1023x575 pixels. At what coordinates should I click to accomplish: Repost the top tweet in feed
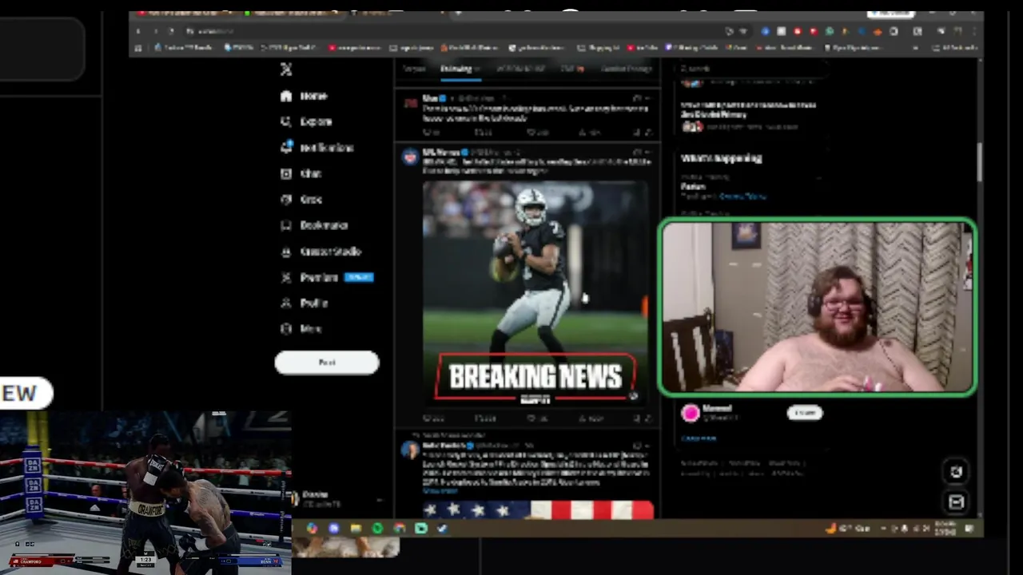pyautogui.click(x=484, y=133)
